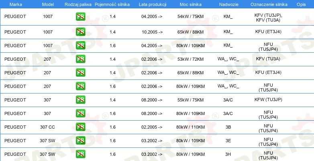This screenshot has width=314, height=161.
Task: Click the 1007 model in the 10.2005 row
Action: click(48, 32)
